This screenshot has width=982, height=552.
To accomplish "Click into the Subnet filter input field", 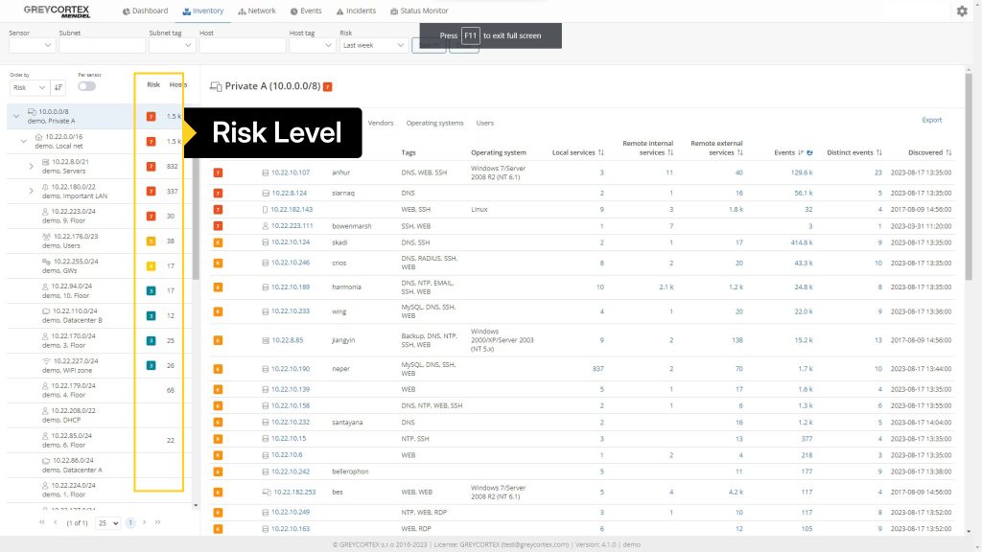I will 102,45.
